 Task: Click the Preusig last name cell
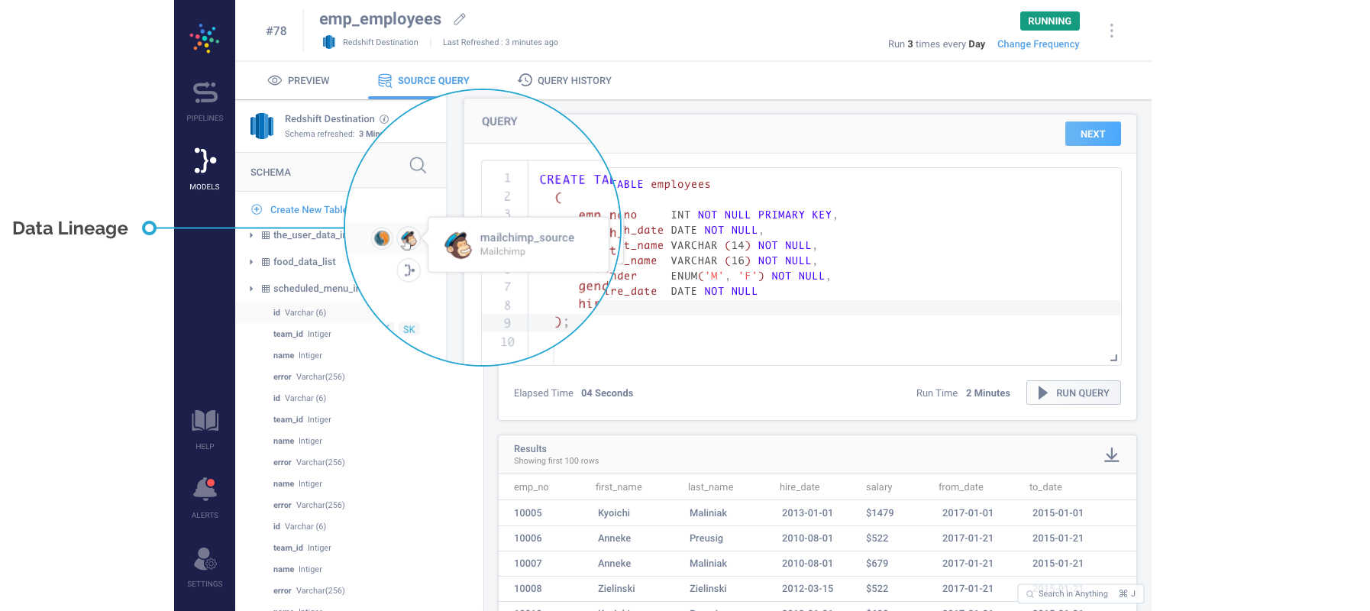pyautogui.click(x=706, y=538)
